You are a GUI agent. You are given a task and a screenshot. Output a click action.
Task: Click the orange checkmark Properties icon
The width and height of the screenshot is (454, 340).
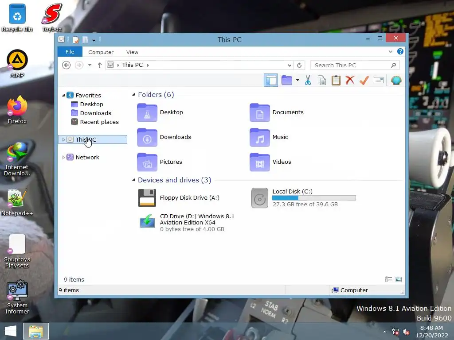pos(364,80)
